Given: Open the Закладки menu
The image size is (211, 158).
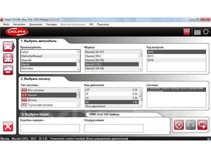Looking at the screenshot, I should pyautogui.click(x=51, y=24).
